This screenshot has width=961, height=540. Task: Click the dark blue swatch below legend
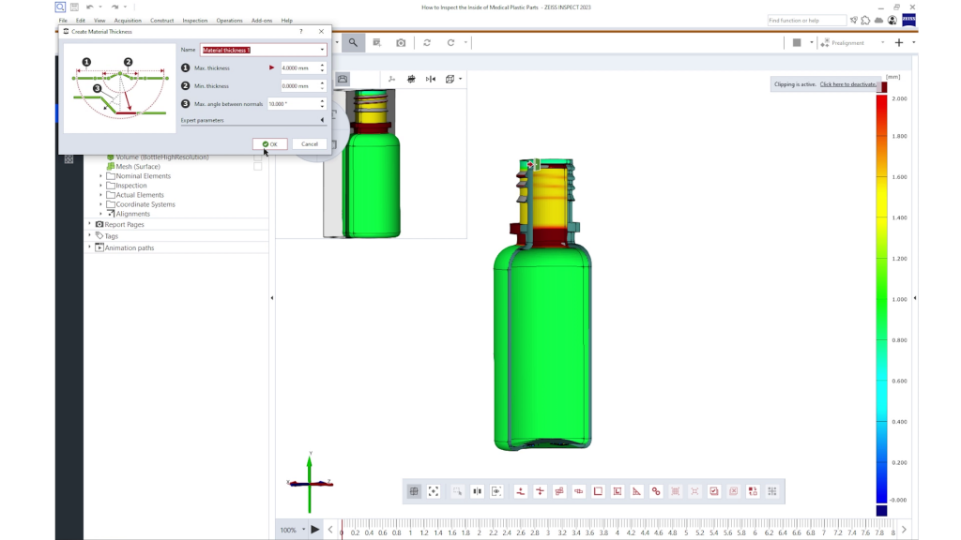(x=881, y=511)
